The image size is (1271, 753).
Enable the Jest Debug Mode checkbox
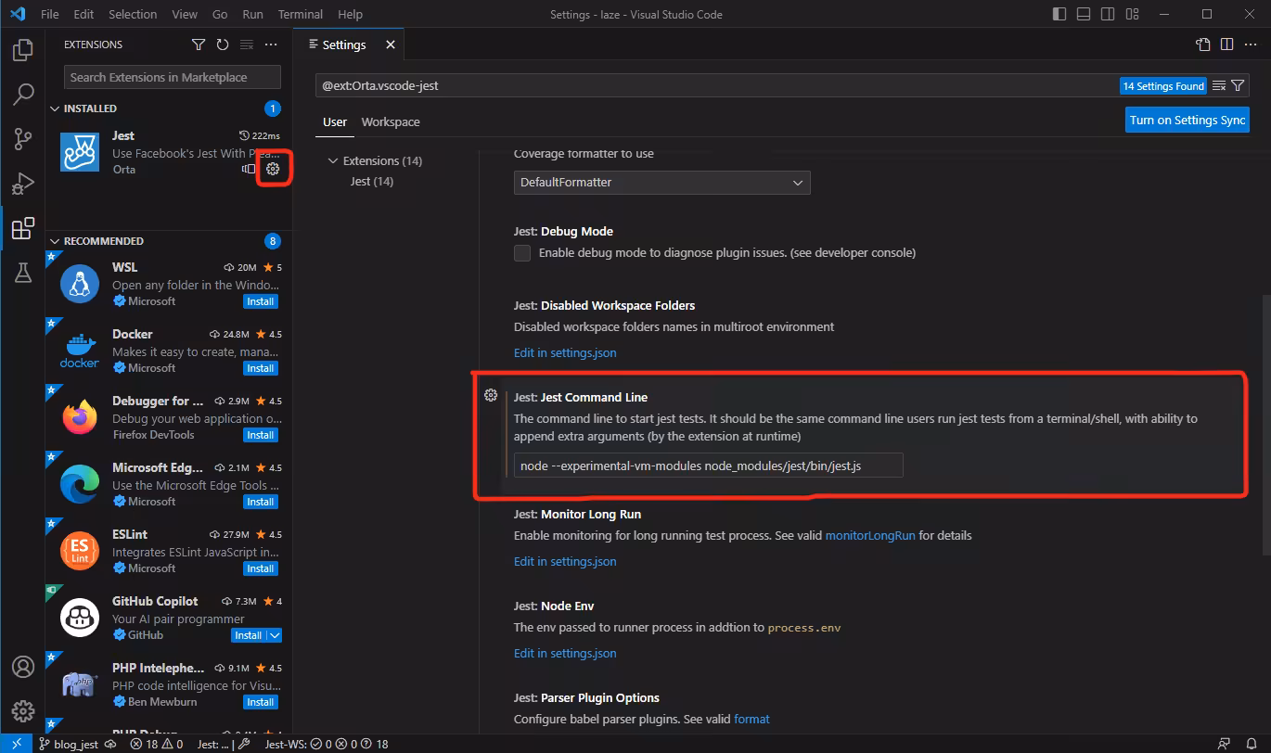(522, 253)
